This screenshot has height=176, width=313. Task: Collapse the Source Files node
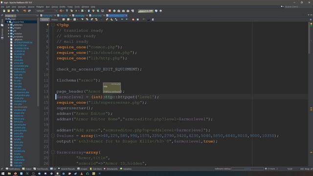point(7,22)
